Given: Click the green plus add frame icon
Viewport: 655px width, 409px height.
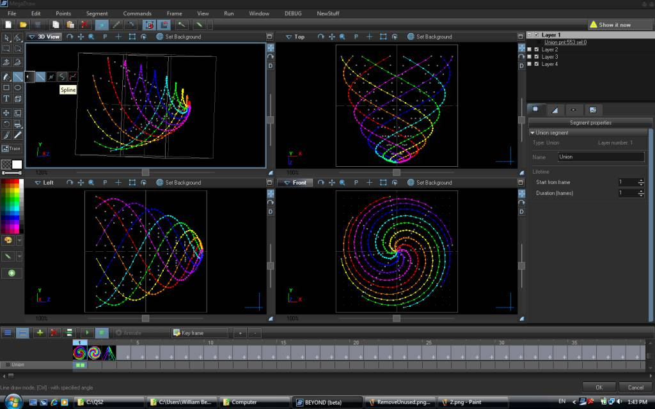Looking at the screenshot, I should click(40, 333).
